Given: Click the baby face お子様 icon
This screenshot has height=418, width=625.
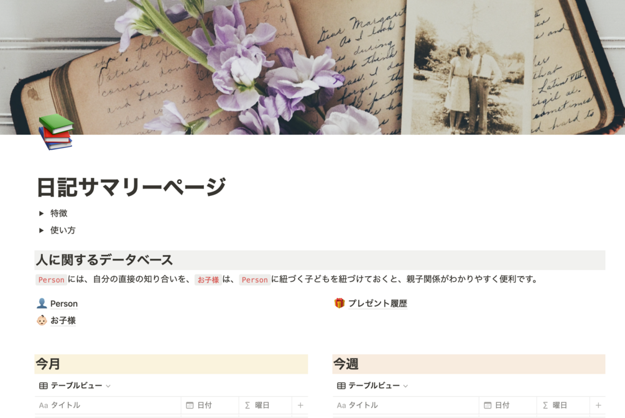Looking at the screenshot, I should tap(42, 320).
